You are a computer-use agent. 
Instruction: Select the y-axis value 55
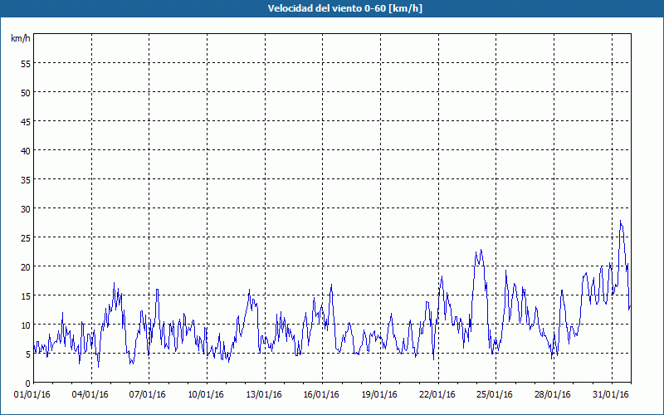pyautogui.click(x=26, y=64)
